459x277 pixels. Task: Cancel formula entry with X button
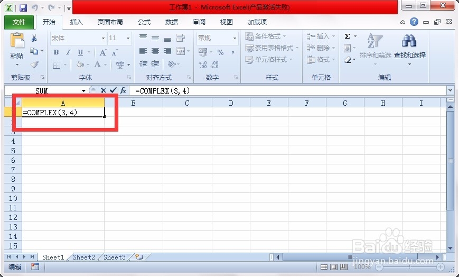tap(103, 90)
